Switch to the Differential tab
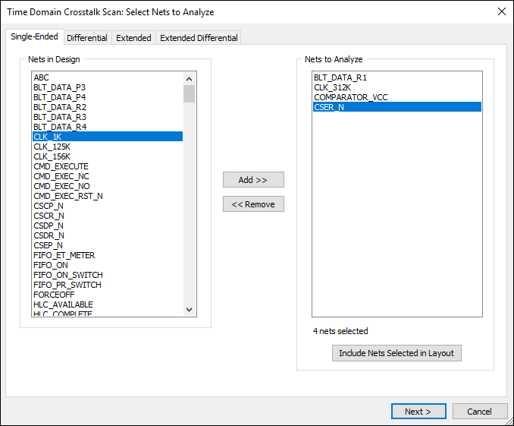Screen dimensions: 514x426 click(x=87, y=38)
